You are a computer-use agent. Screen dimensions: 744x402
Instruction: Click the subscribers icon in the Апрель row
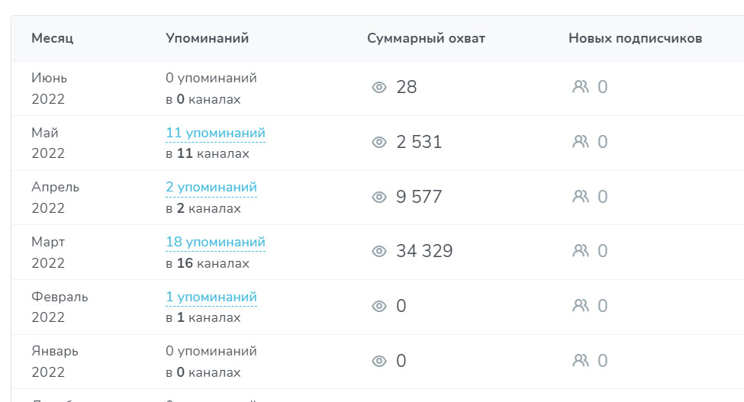(x=580, y=197)
